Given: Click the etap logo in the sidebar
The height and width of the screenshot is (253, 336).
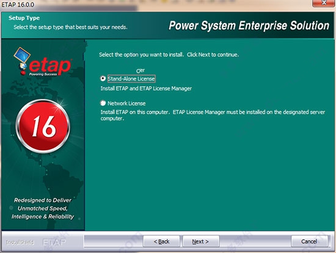Looking at the screenshot, I should coord(43,62).
